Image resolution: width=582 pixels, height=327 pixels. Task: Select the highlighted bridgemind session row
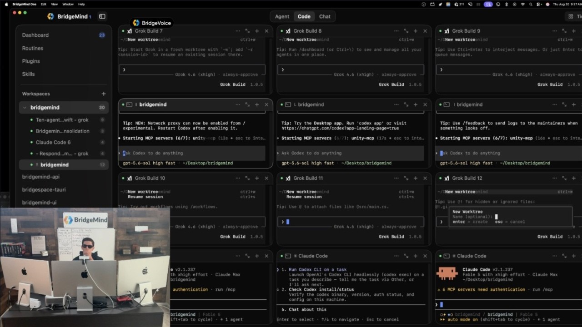(x=64, y=164)
